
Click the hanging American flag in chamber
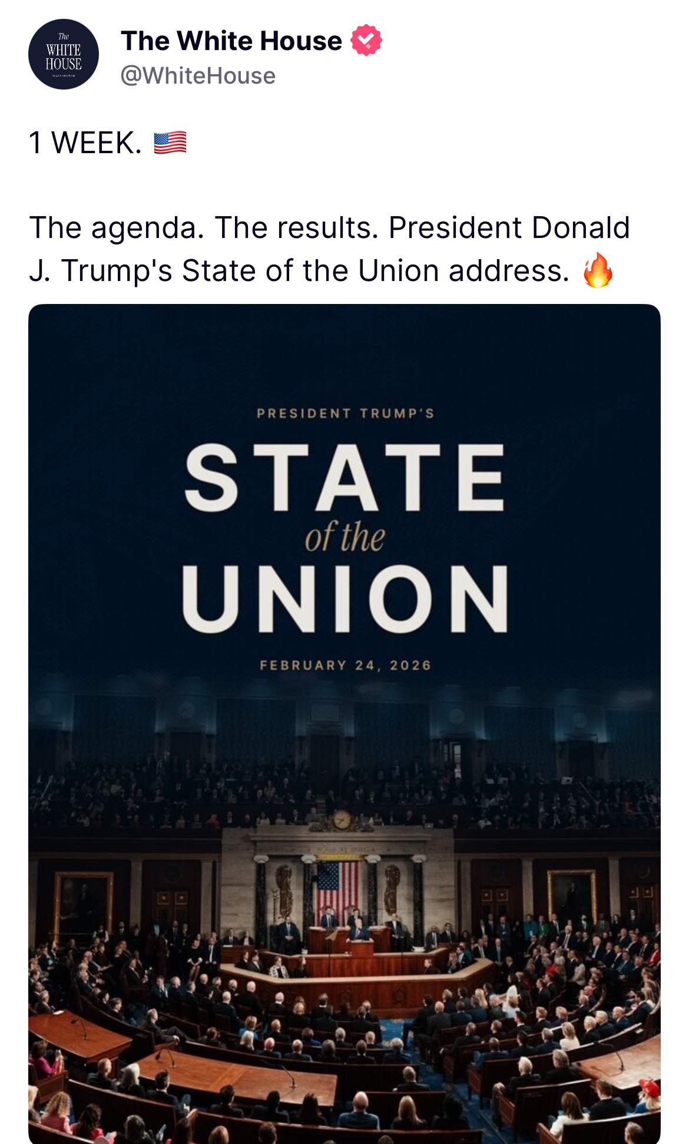pos(337,887)
